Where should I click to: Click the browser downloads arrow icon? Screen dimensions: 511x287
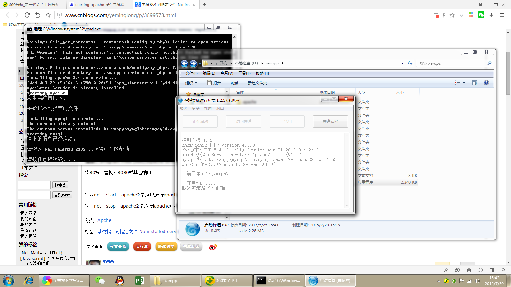(x=491, y=15)
